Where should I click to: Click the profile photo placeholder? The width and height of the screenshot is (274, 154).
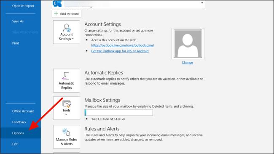pos(188,44)
